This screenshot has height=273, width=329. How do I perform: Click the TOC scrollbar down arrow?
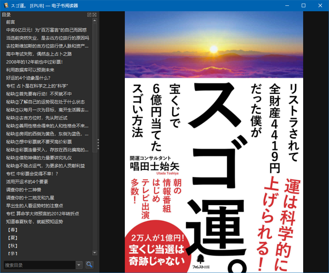point(95,253)
